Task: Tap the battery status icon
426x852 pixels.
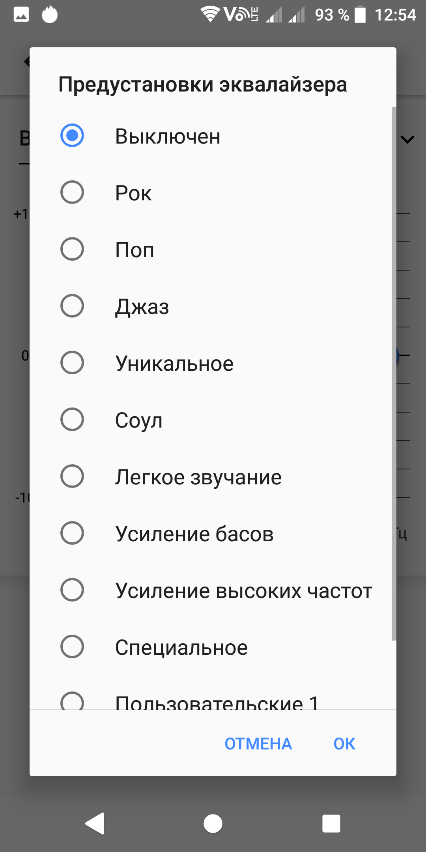Action: click(x=360, y=15)
